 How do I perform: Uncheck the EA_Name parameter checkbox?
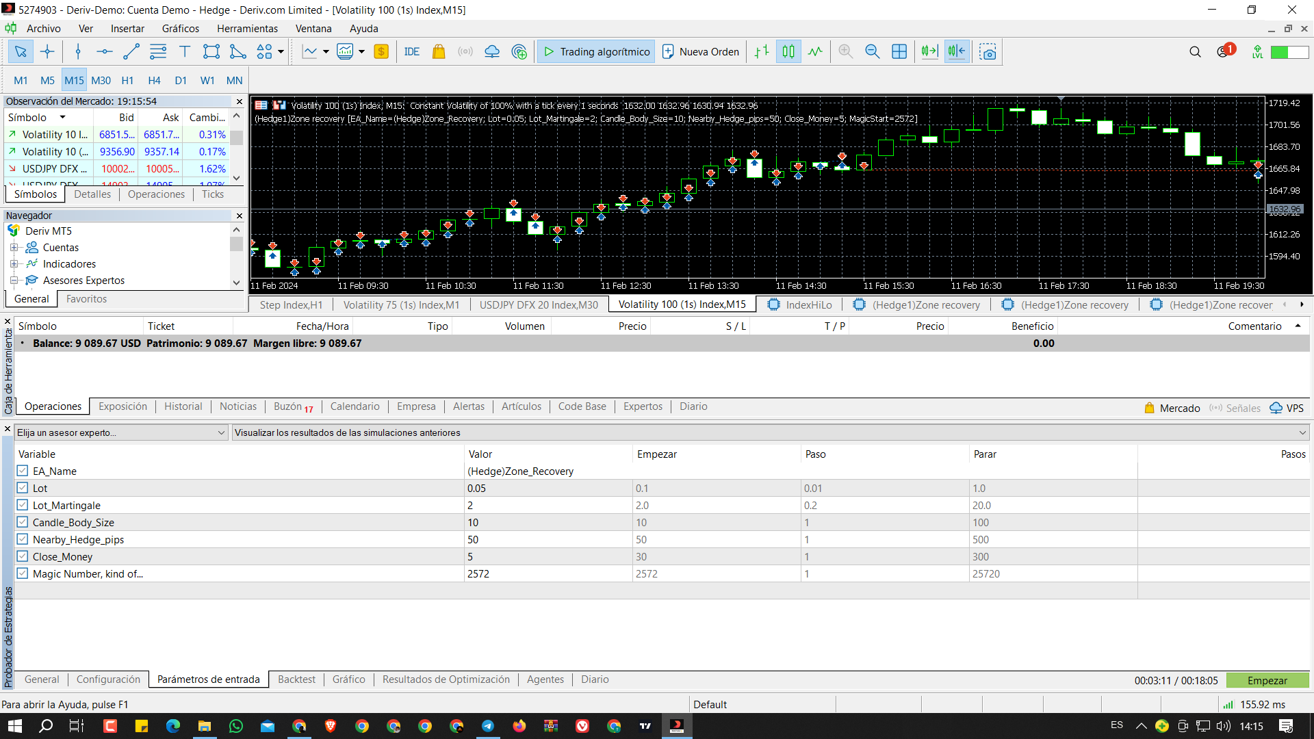[x=23, y=471]
